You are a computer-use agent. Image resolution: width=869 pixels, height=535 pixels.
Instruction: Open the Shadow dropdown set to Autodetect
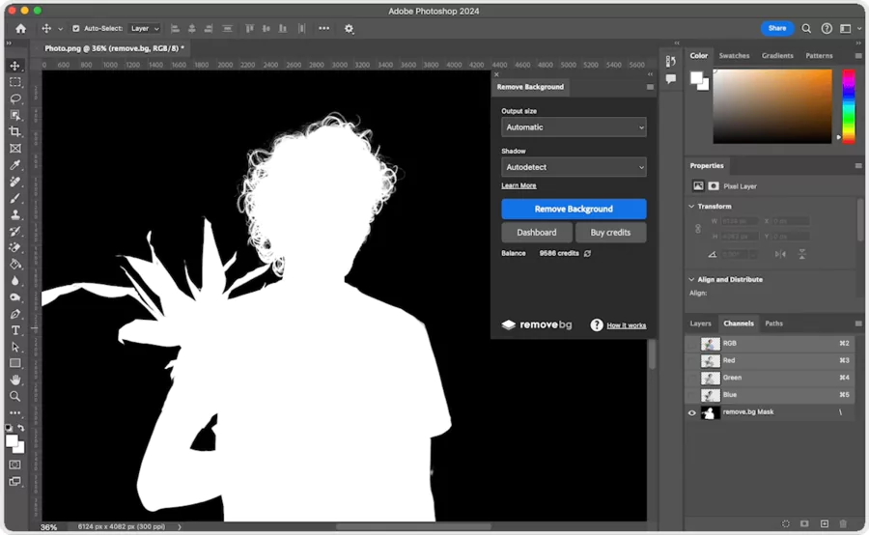[x=574, y=167]
